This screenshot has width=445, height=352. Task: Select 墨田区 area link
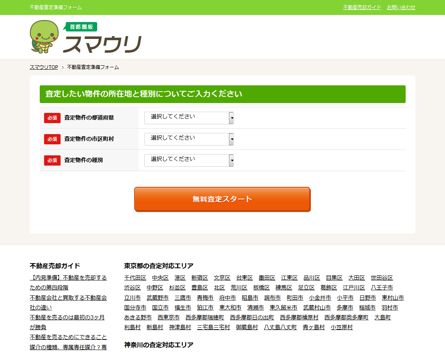click(x=267, y=278)
